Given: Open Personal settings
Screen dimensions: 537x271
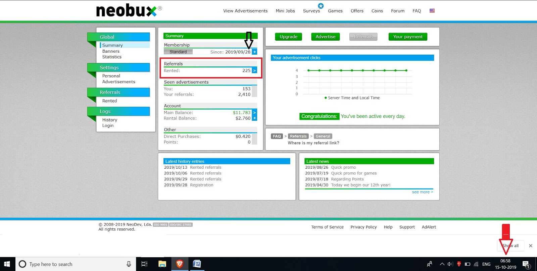Looking at the screenshot, I should point(111,76).
